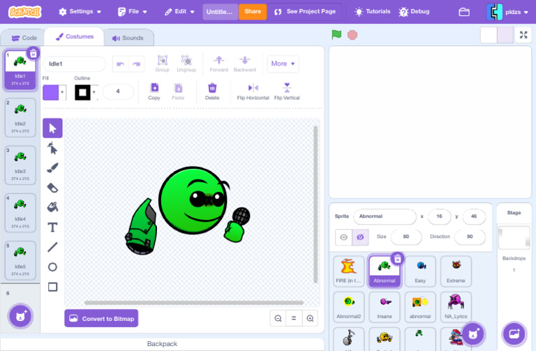Click the purple Fill color swatch
Image resolution: width=536 pixels, height=351 pixels.
tap(50, 92)
